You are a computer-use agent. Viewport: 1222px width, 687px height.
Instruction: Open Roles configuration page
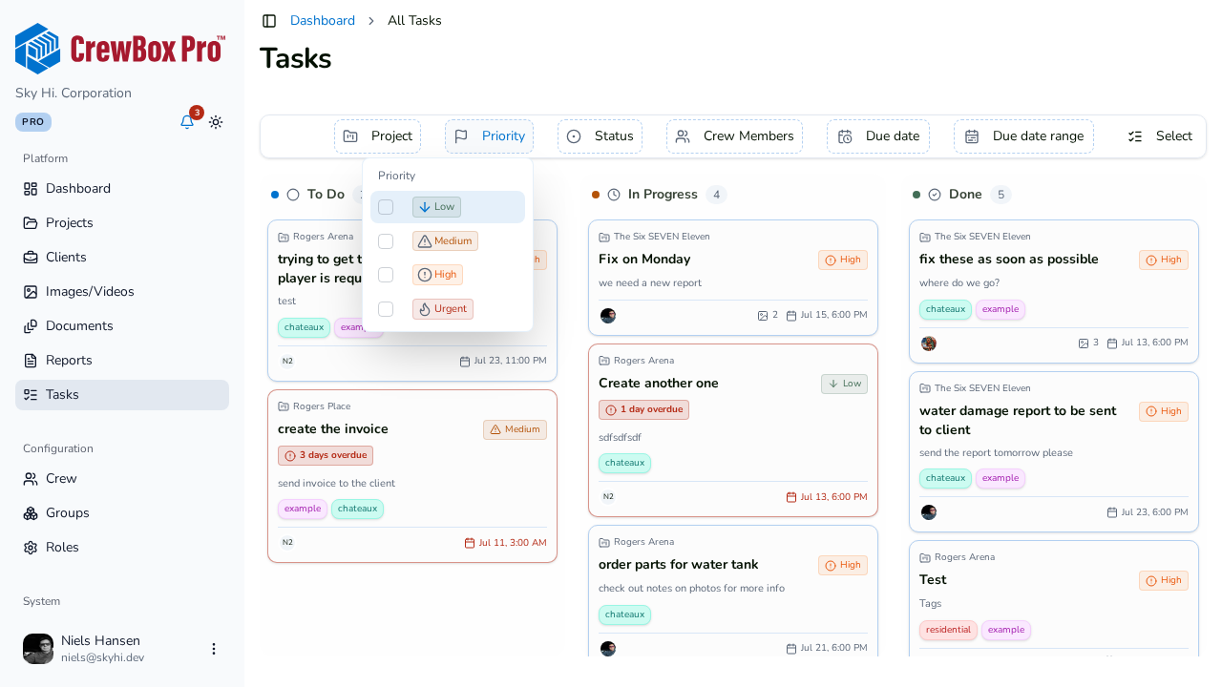(x=122, y=548)
